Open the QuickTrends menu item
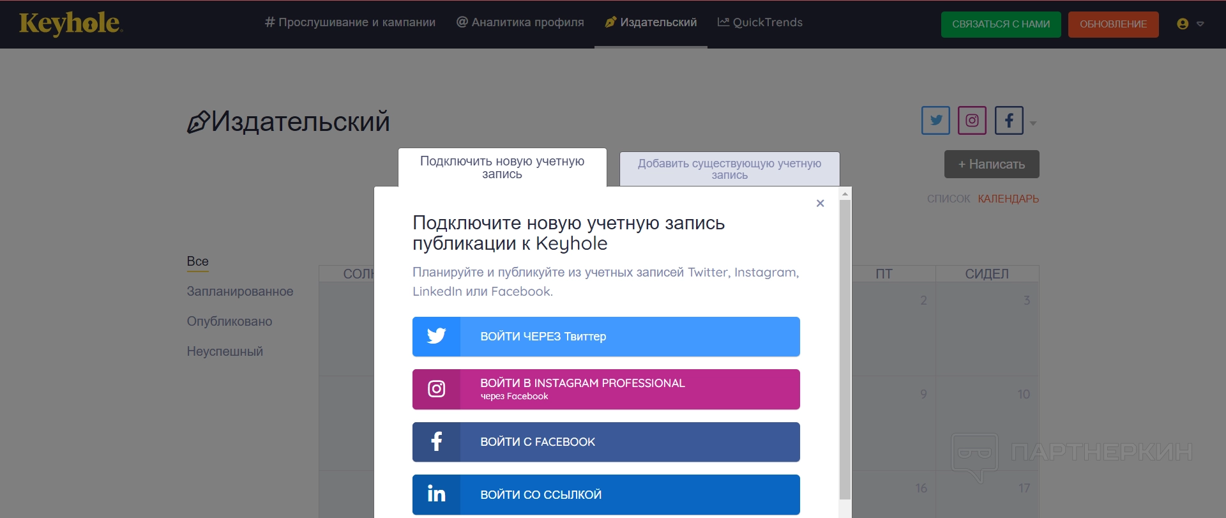The image size is (1226, 518). 760,22
